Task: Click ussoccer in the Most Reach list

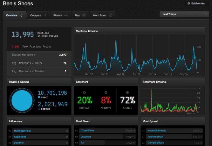Action: (x=86, y=137)
